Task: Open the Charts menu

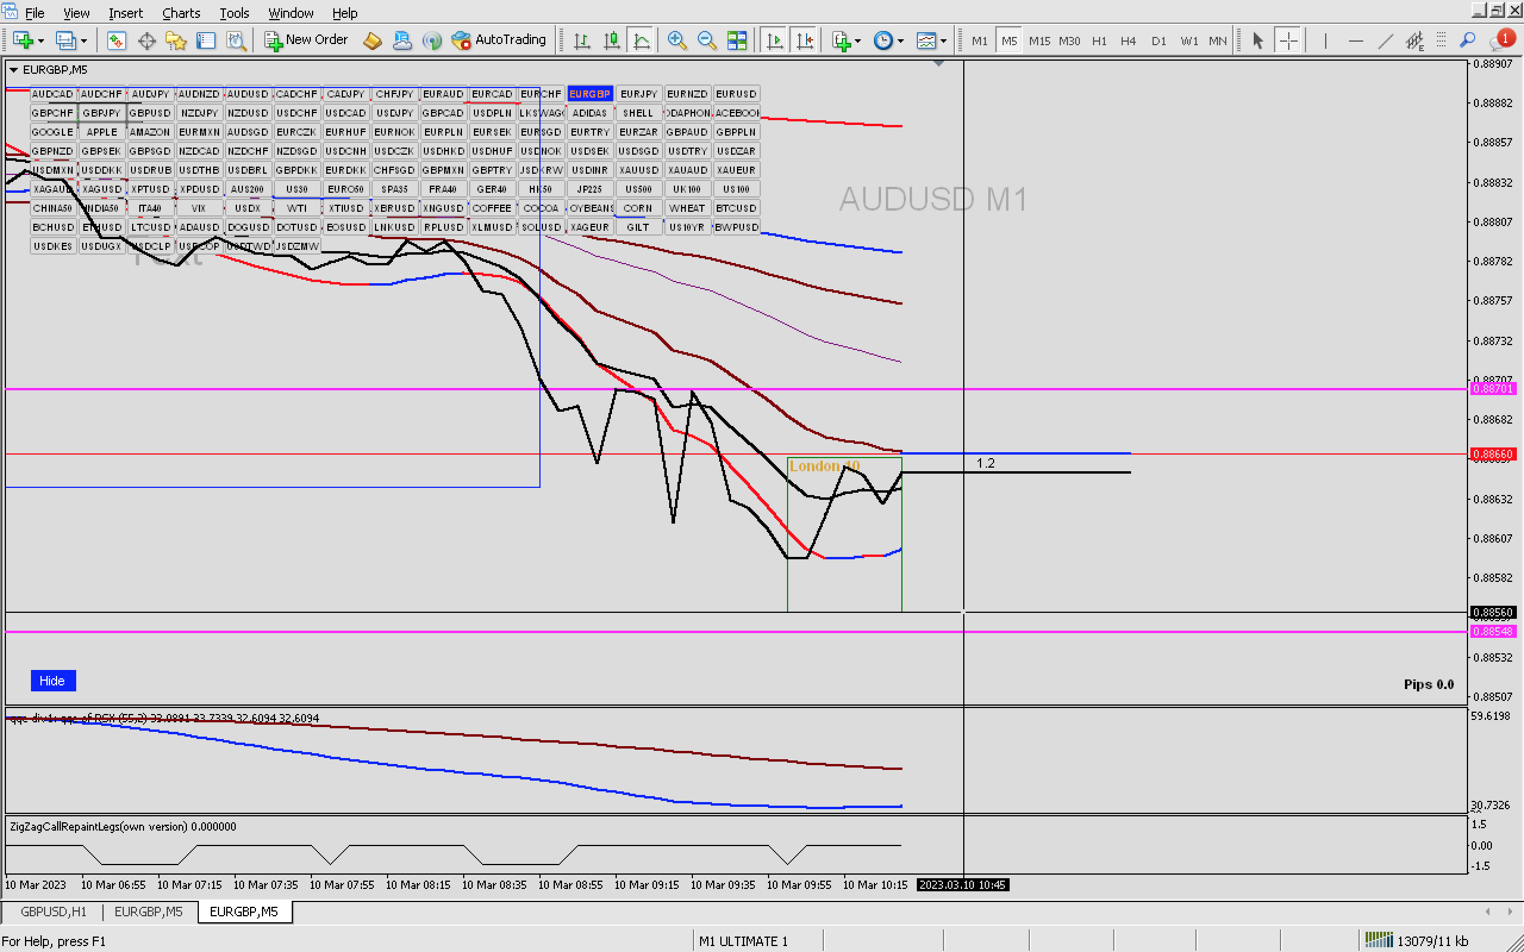Action: click(181, 12)
